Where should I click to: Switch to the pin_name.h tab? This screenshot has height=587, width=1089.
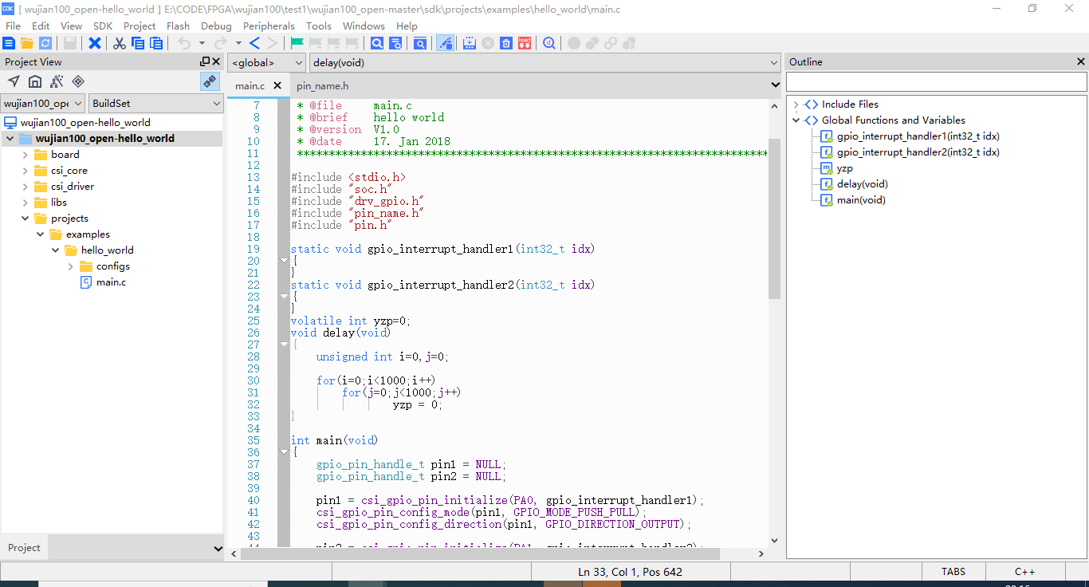322,85
